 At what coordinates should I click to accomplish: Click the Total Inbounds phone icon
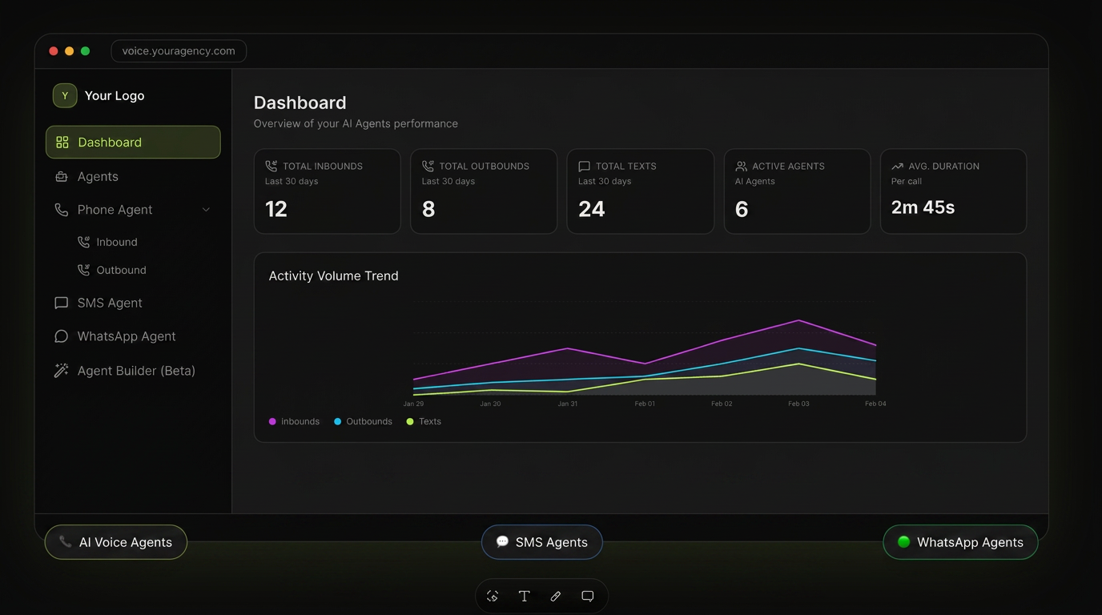click(x=271, y=166)
